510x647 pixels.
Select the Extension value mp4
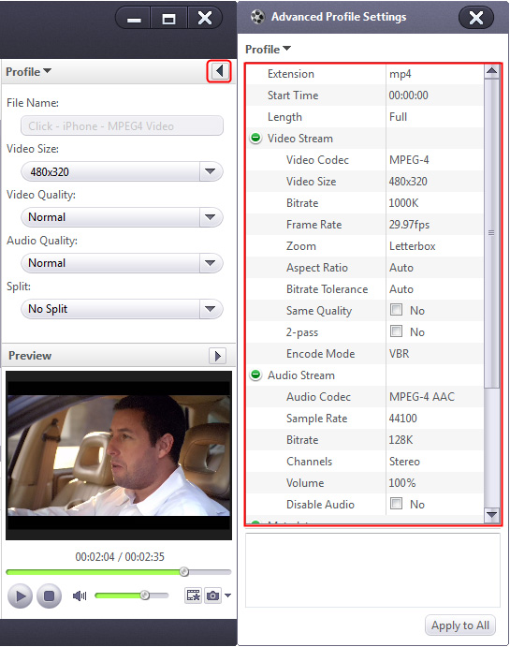[x=400, y=74]
